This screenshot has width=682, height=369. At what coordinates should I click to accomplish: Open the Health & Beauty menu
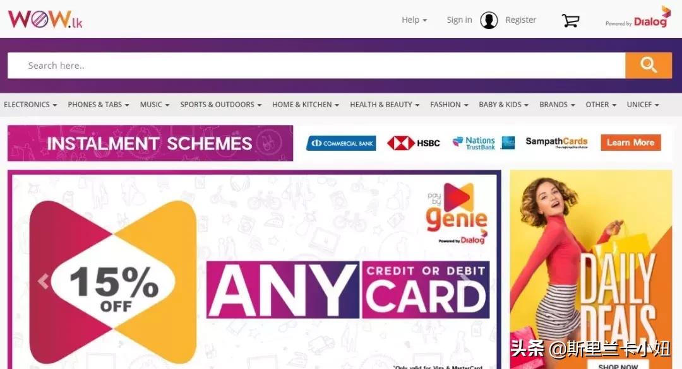point(385,105)
